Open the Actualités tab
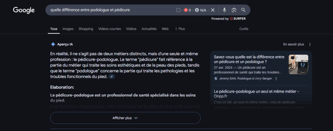This screenshot has height=131, width=333. click(x=149, y=29)
